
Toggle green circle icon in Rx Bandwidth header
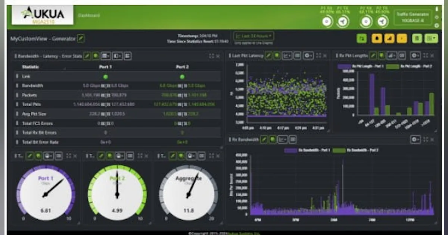pyautogui.click(x=273, y=140)
